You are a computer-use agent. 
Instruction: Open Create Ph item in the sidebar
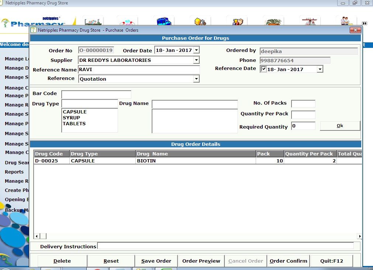click(x=17, y=190)
